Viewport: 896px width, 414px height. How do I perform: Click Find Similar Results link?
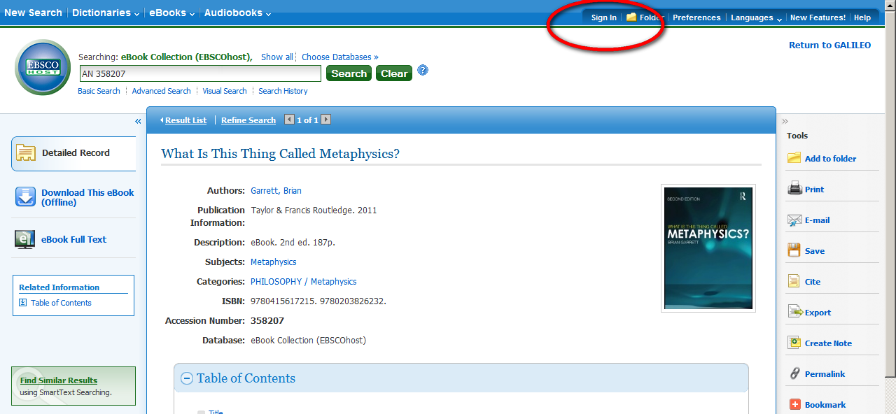pyautogui.click(x=59, y=380)
